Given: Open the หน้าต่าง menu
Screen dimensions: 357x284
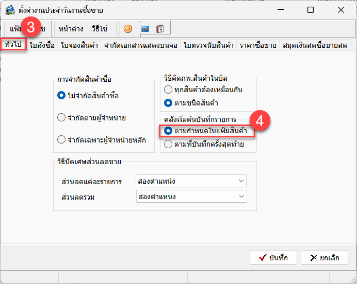Looking at the screenshot, I should click(x=72, y=29).
